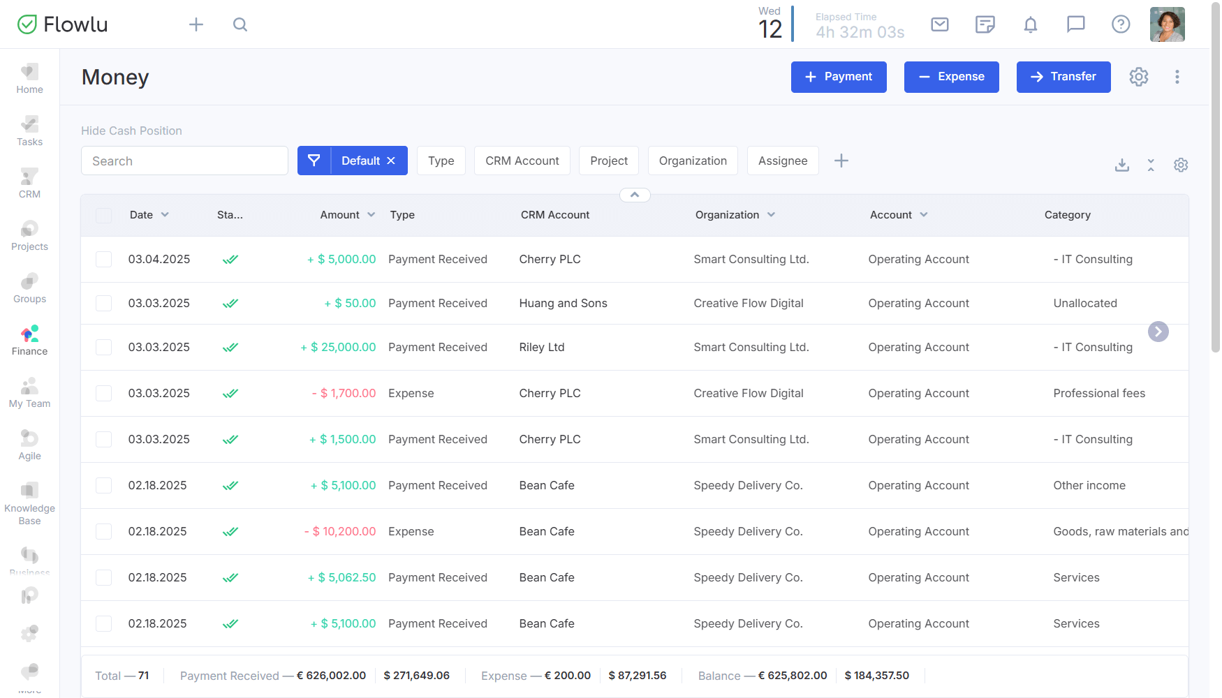
Task: Select the Huang and Sons row checkbox
Action: 103,303
